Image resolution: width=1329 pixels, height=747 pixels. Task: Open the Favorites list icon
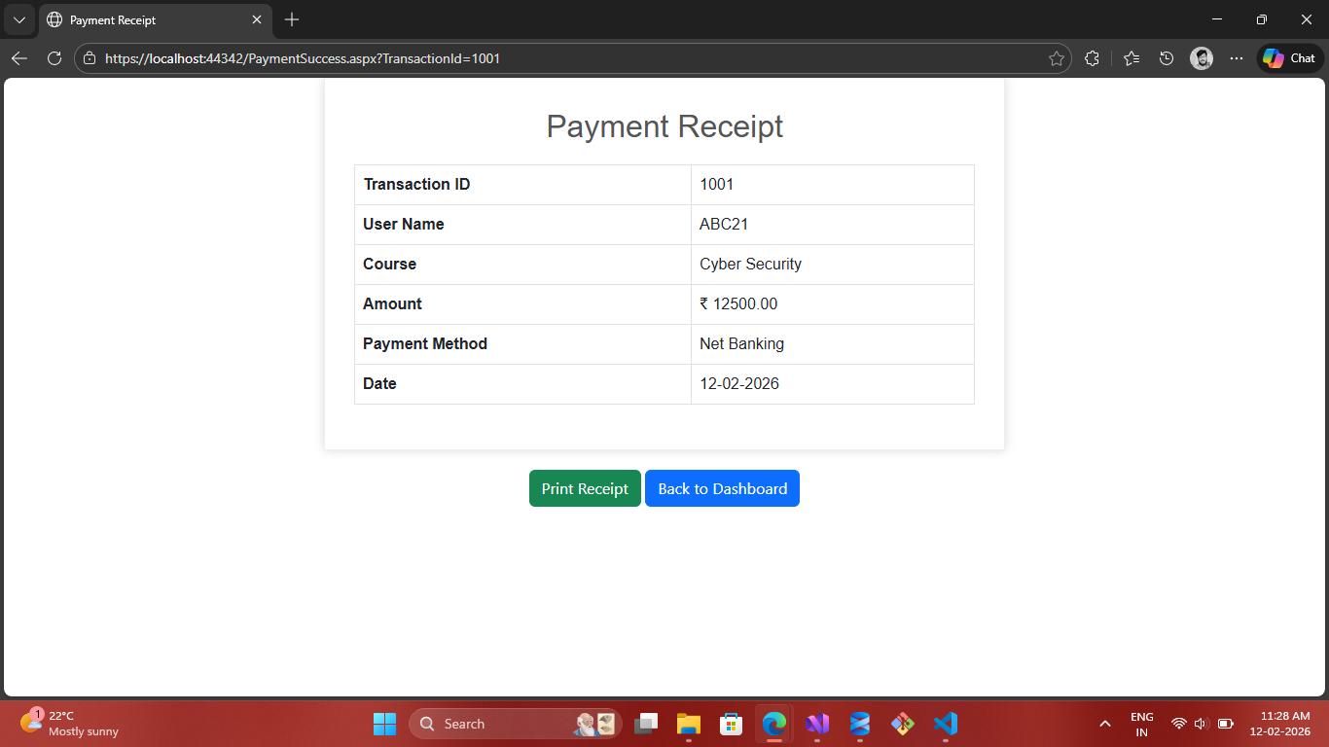[x=1131, y=58]
